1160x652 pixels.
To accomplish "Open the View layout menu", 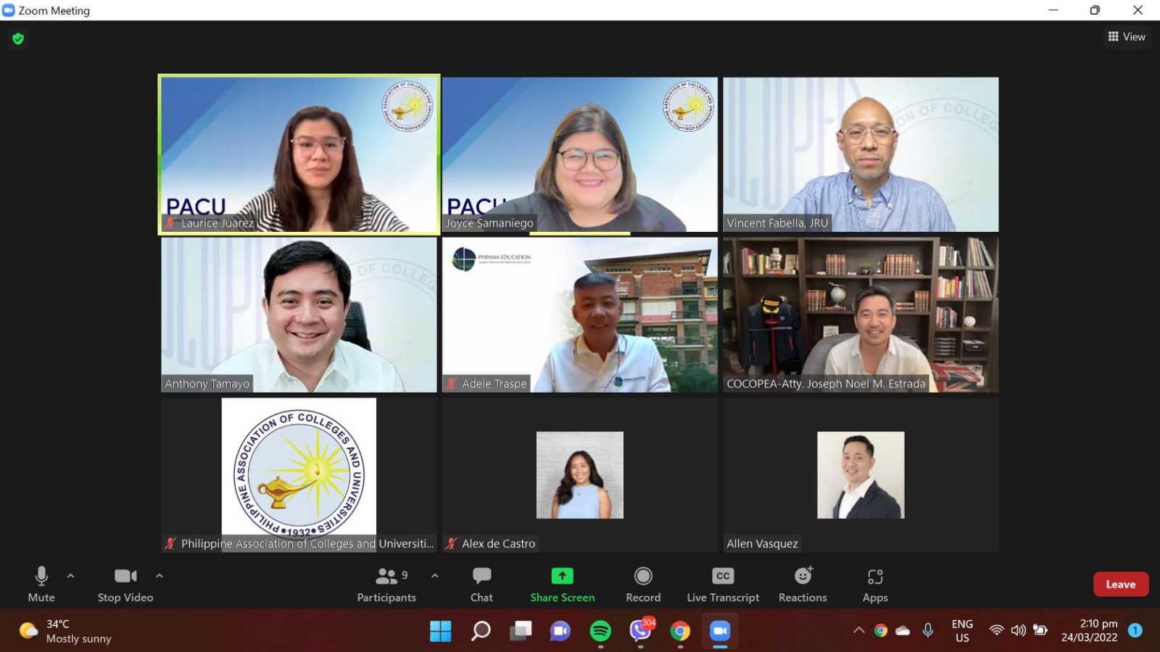I will (x=1127, y=37).
